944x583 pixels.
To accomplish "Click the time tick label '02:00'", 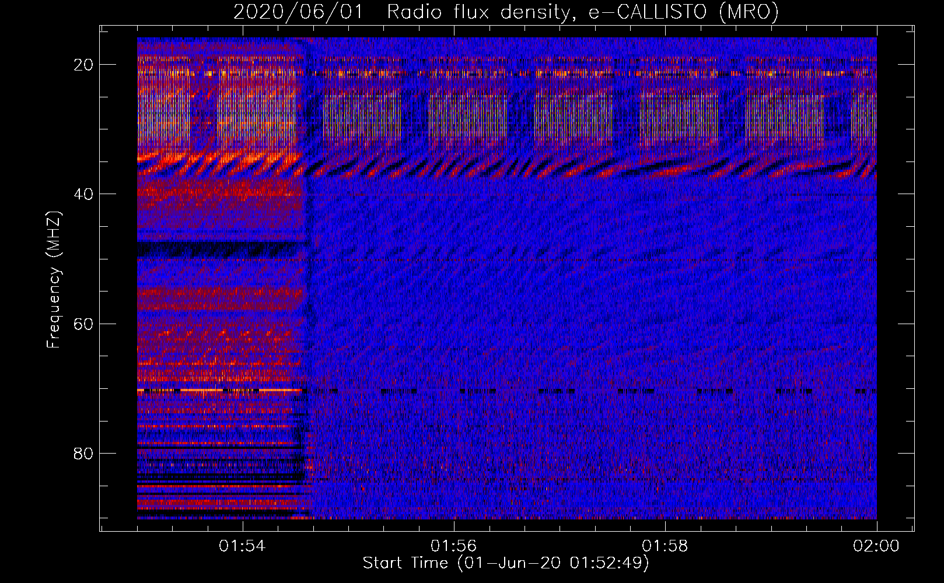I will (x=876, y=546).
